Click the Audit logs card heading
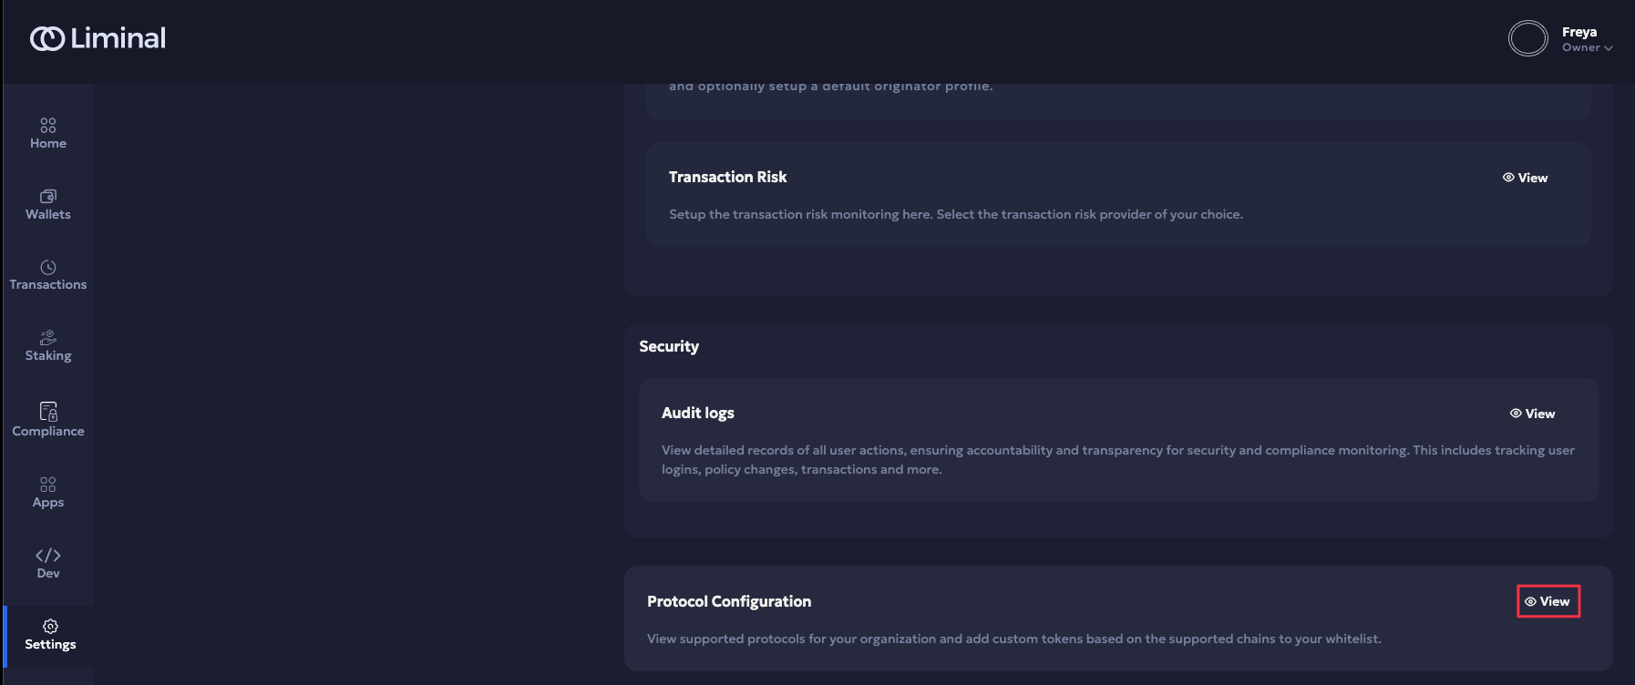 (697, 413)
